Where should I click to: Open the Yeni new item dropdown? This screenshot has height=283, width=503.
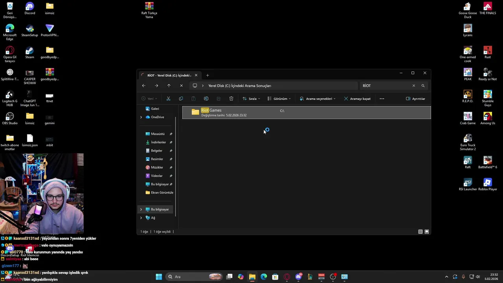[149, 99]
